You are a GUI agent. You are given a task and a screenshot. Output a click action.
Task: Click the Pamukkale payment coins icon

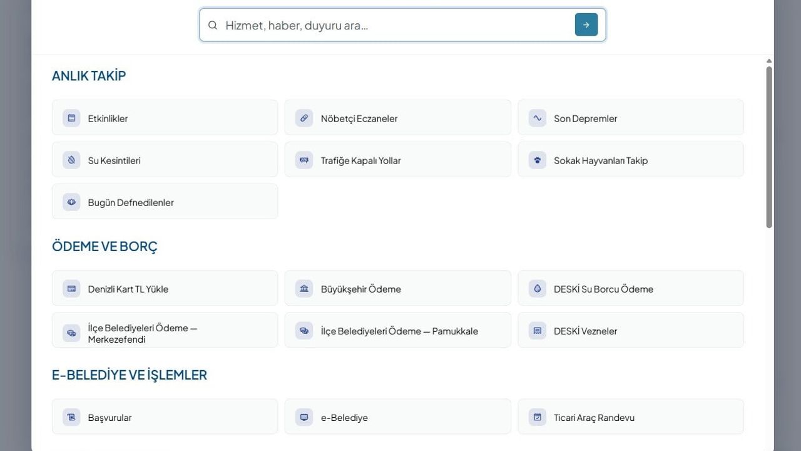[304, 330]
